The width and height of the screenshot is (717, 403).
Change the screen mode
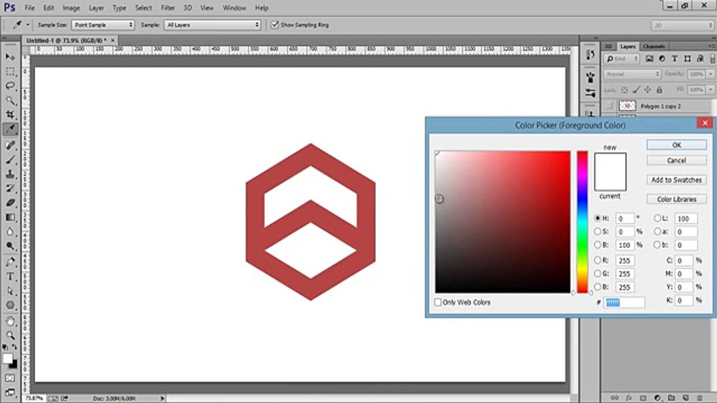click(x=10, y=392)
